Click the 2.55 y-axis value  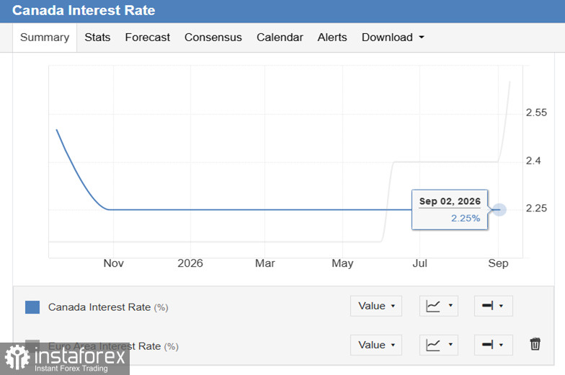tap(536, 112)
